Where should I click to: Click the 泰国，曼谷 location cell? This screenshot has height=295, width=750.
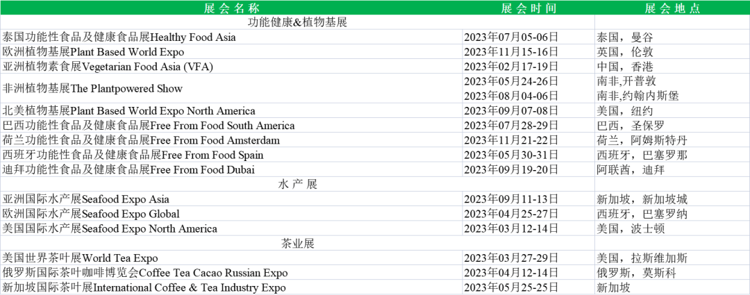(x=672, y=37)
